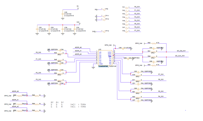This screenshot has height=121, width=203.
Task: Select pull-down resistor R85 1K
Action: (x=36, y=96)
